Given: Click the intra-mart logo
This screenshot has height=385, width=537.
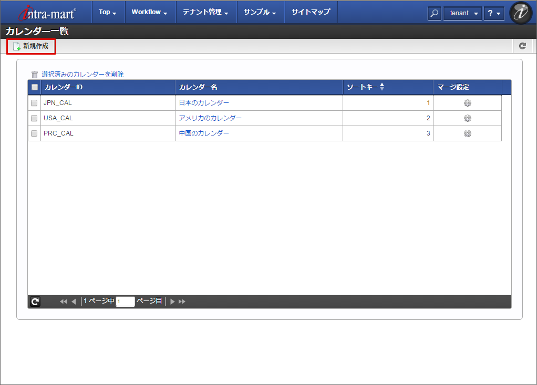Looking at the screenshot, I should coord(47,13).
